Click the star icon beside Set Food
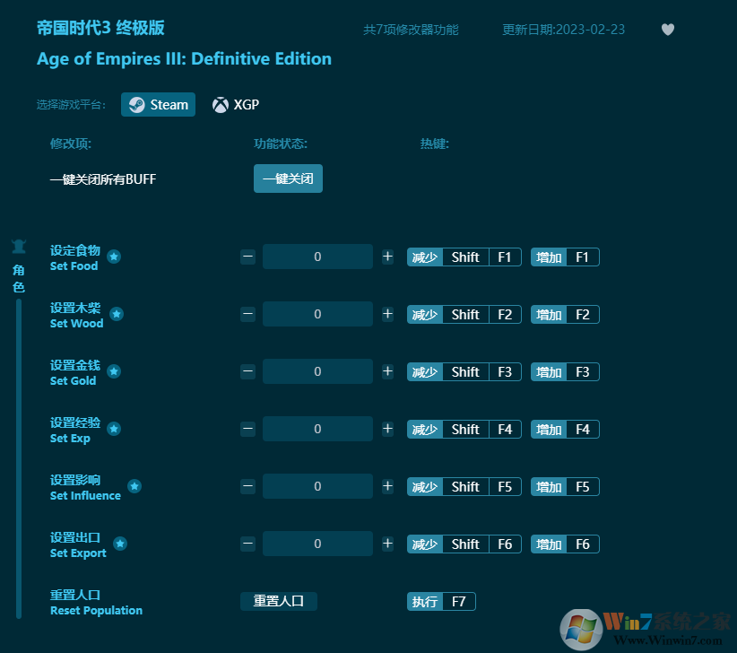737x653 pixels. coord(114,257)
